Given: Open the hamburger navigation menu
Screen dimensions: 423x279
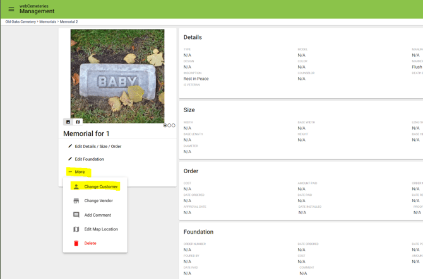Looking at the screenshot, I should pyautogui.click(x=11, y=9).
